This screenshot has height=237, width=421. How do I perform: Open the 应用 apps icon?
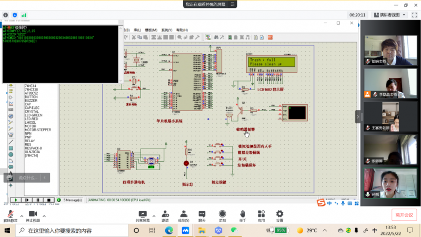(261, 214)
